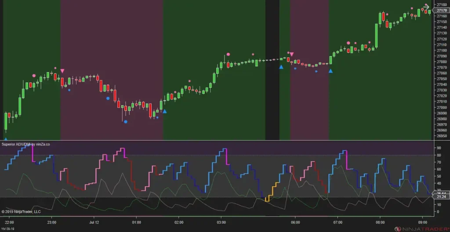This screenshot has width=450, height=232.
Task: Click the blue up-triangle buy signal near 27000
Action: click(164, 111)
